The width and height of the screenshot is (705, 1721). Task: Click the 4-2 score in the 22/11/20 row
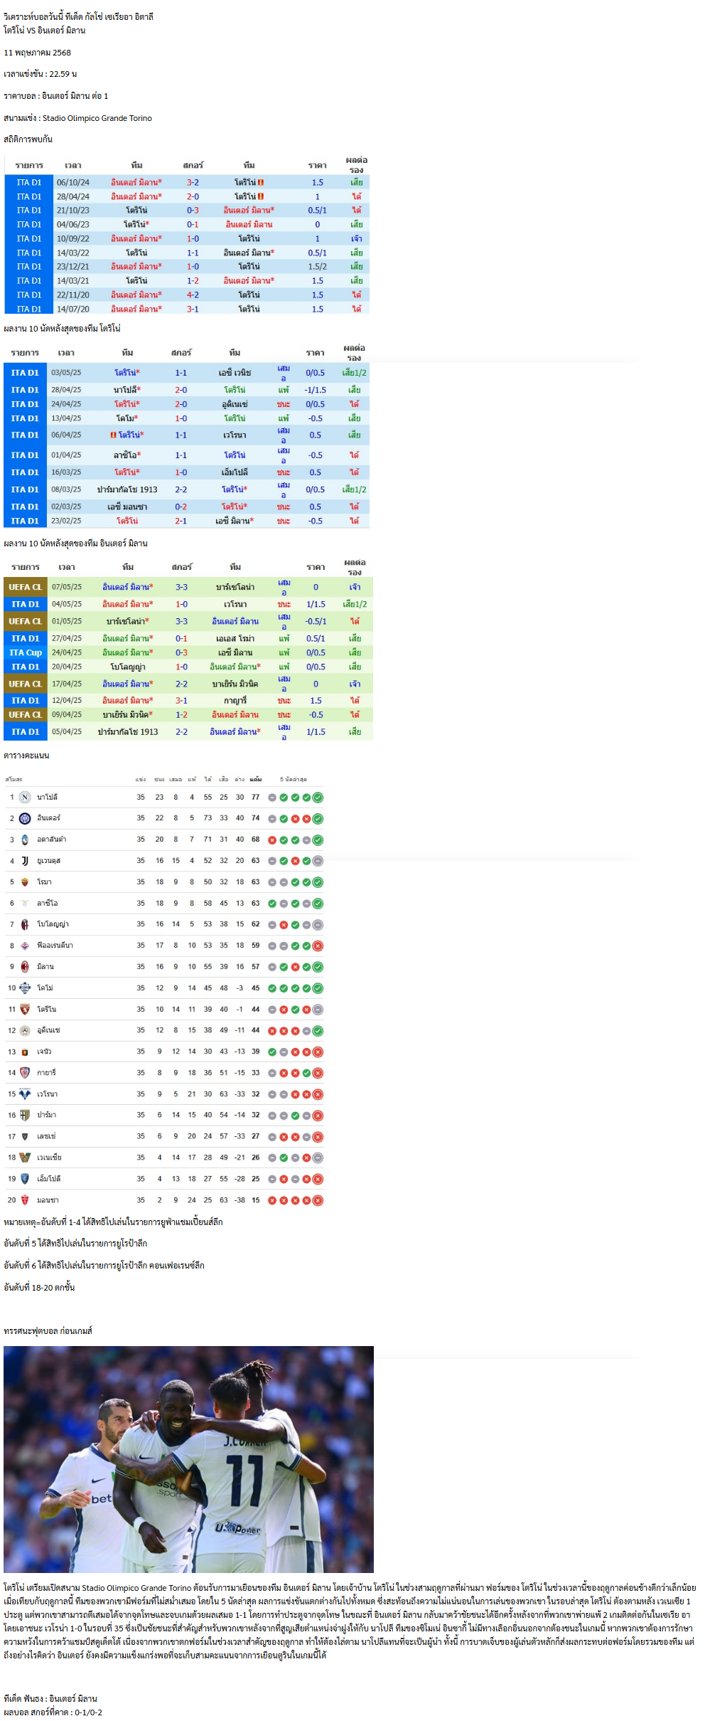pyautogui.click(x=193, y=295)
